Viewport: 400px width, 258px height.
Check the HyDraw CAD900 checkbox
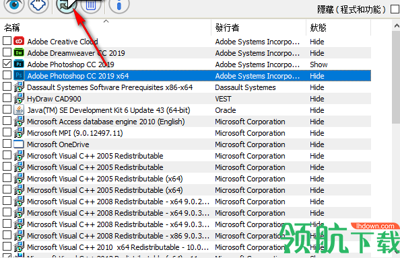point(7,98)
